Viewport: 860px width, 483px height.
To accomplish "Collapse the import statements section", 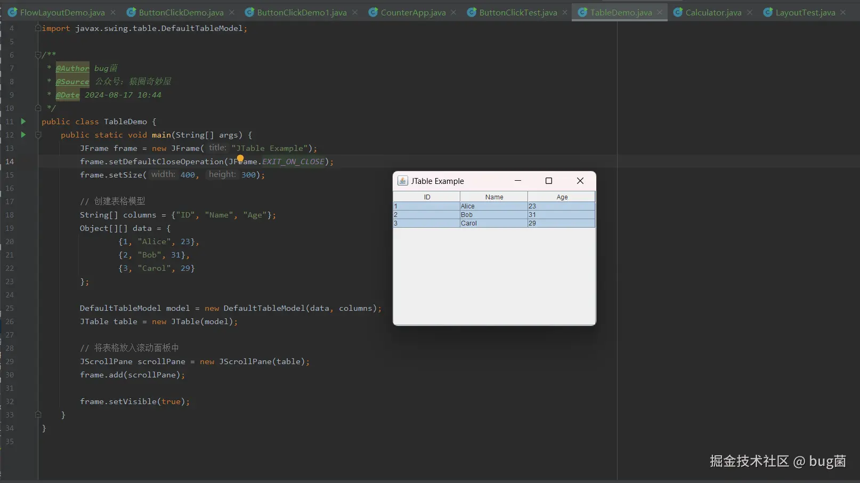I will [38, 28].
